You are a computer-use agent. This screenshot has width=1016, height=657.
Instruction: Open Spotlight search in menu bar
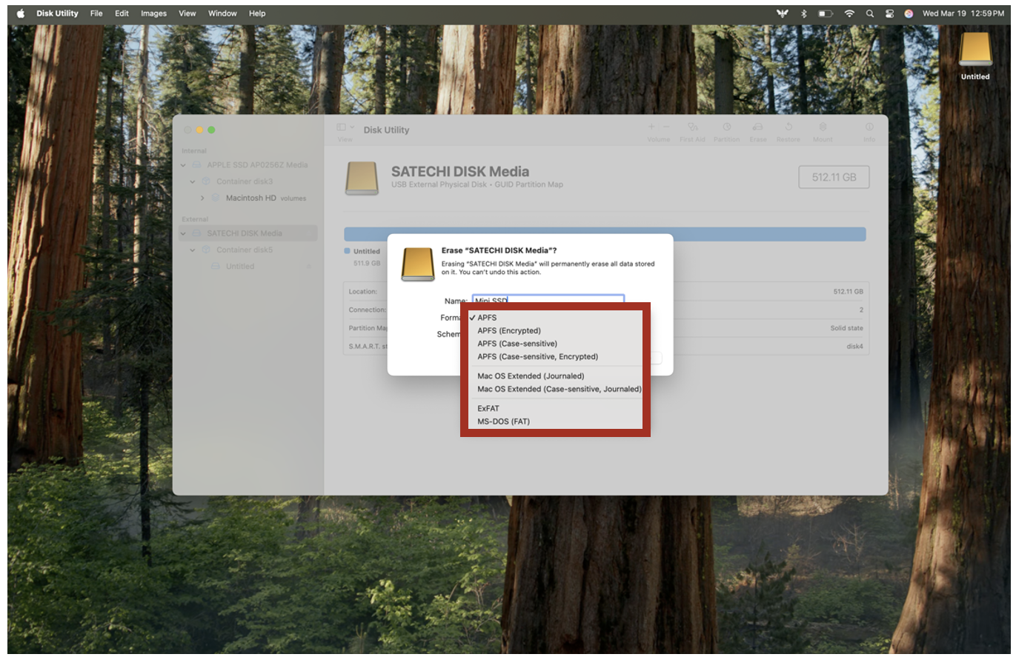point(870,13)
